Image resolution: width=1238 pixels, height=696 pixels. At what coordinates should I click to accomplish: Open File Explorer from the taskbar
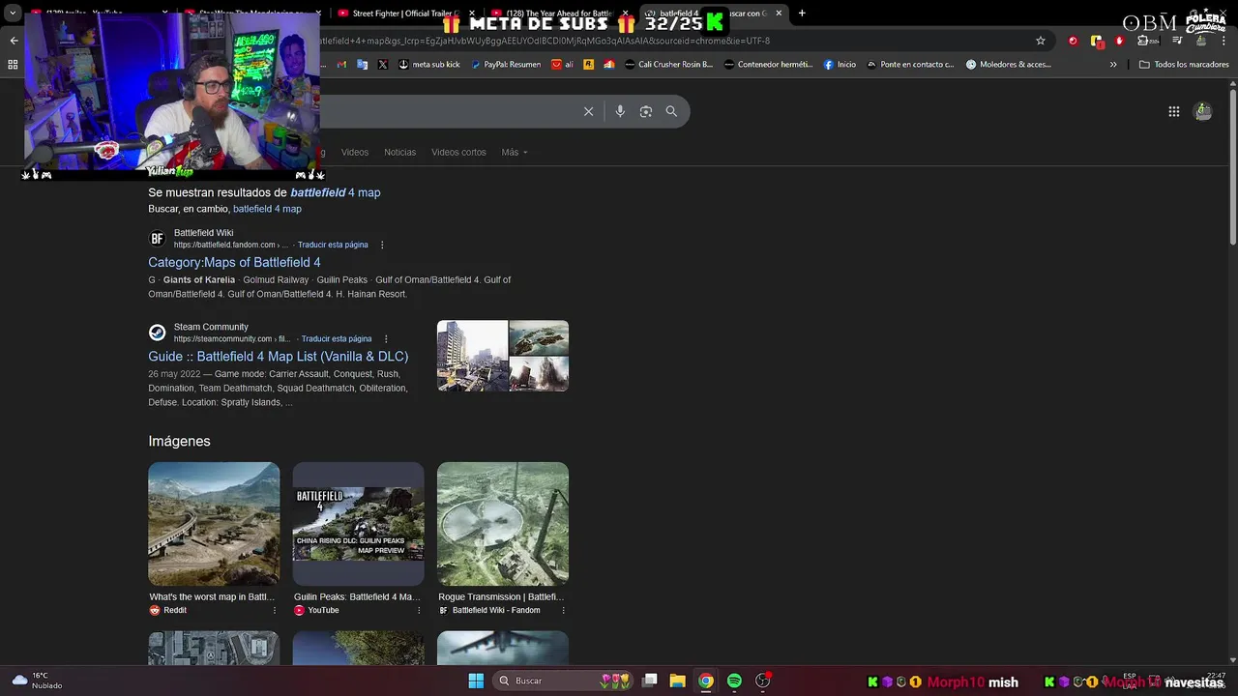pos(677,681)
